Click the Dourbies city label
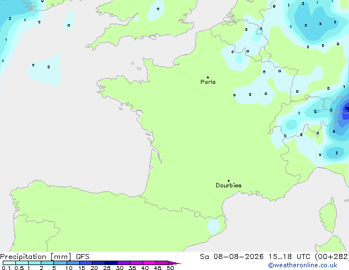 (228, 185)
